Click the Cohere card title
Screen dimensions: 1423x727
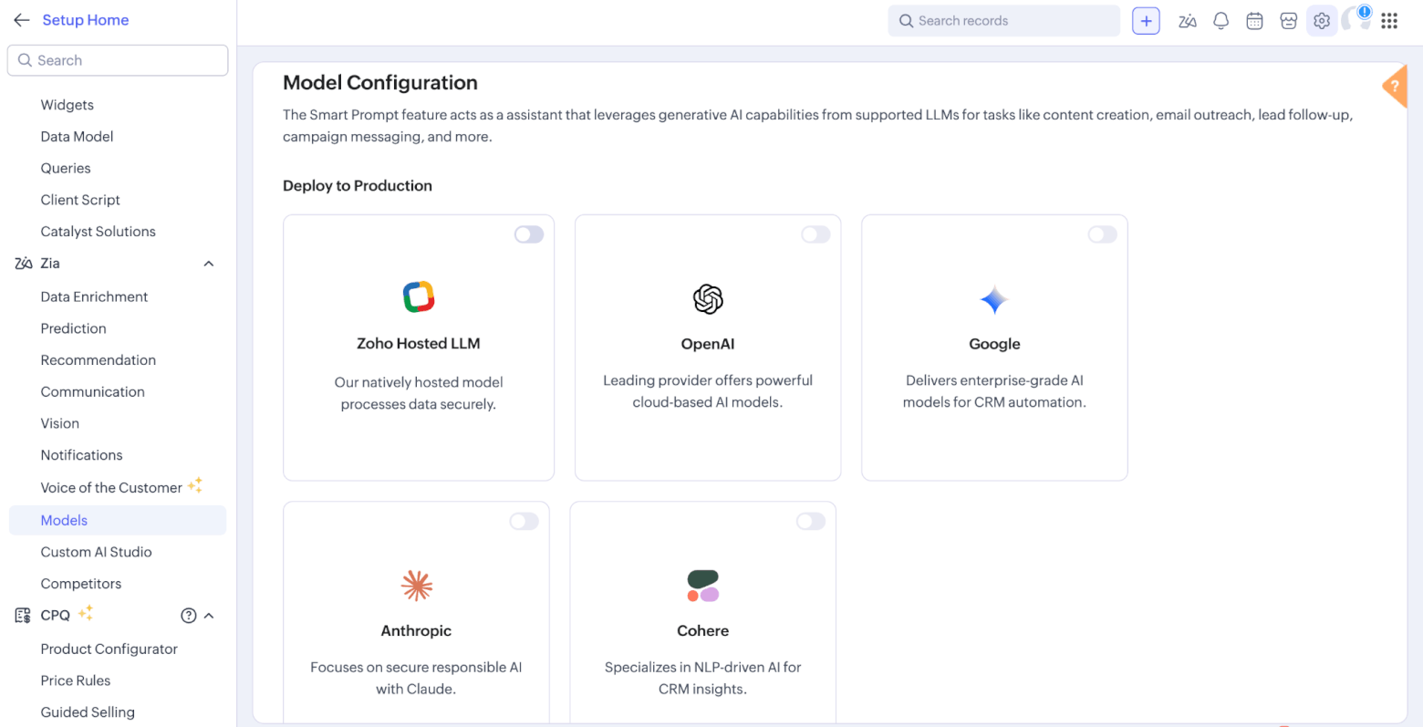[x=703, y=630]
